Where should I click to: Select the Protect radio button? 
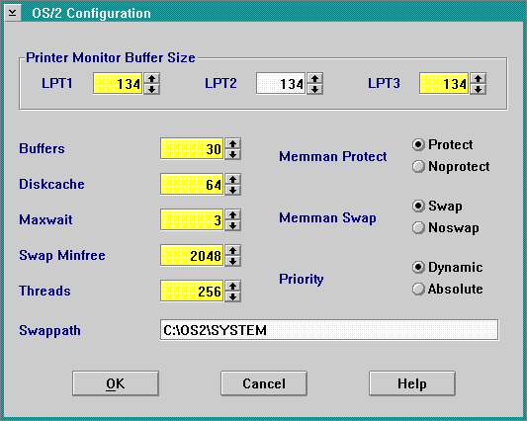(x=442, y=145)
